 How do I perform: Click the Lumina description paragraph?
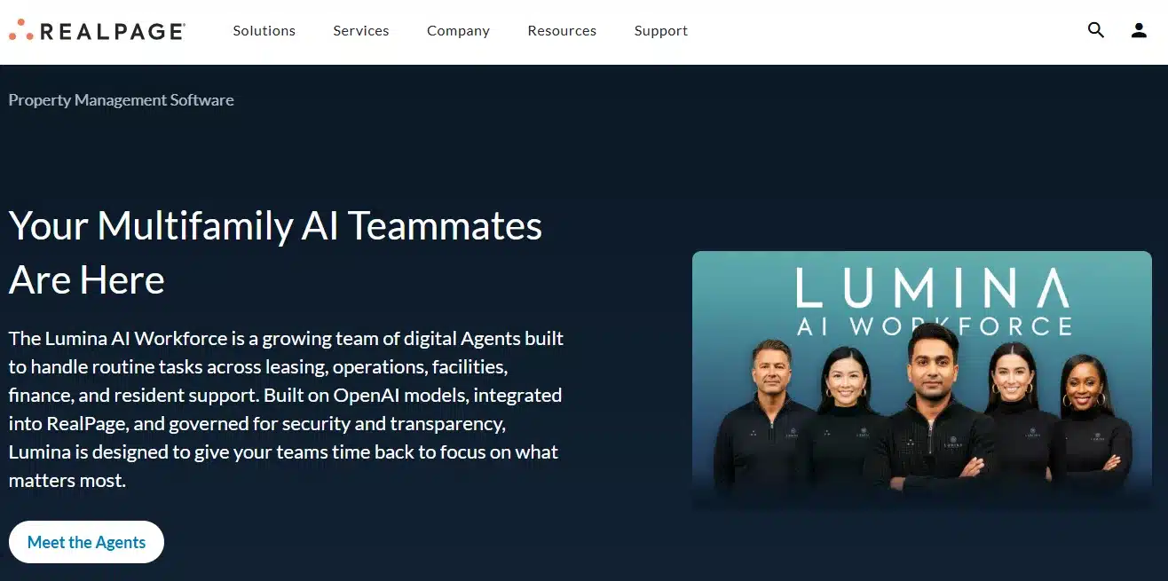pyautogui.click(x=286, y=409)
